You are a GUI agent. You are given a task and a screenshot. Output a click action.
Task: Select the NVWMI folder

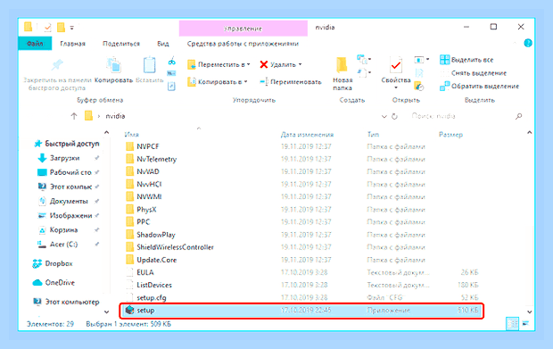tap(144, 196)
